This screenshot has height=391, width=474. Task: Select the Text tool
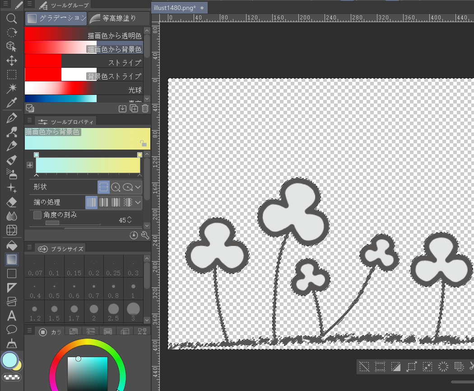11,316
